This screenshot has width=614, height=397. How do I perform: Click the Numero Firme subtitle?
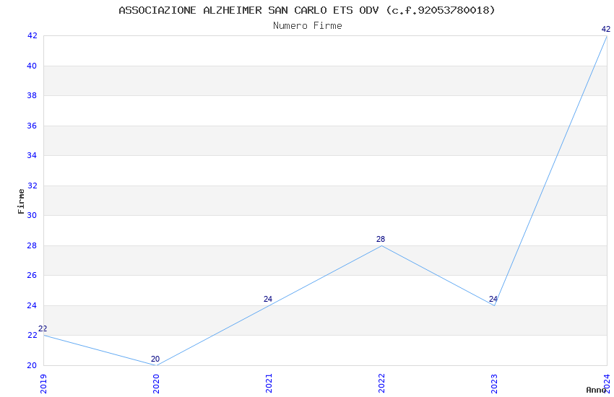click(308, 25)
